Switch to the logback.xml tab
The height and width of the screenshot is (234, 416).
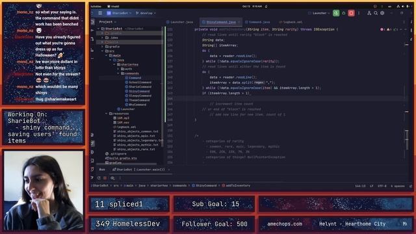291,22
